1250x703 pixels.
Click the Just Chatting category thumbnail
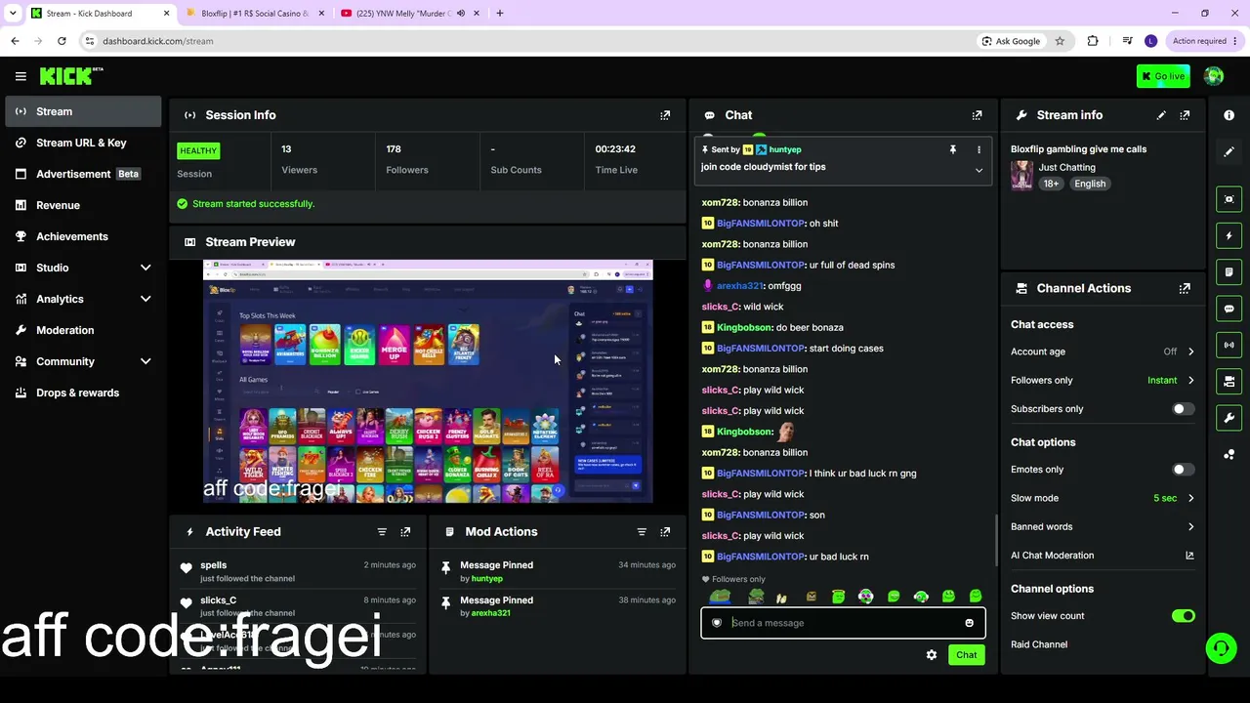tap(1021, 176)
